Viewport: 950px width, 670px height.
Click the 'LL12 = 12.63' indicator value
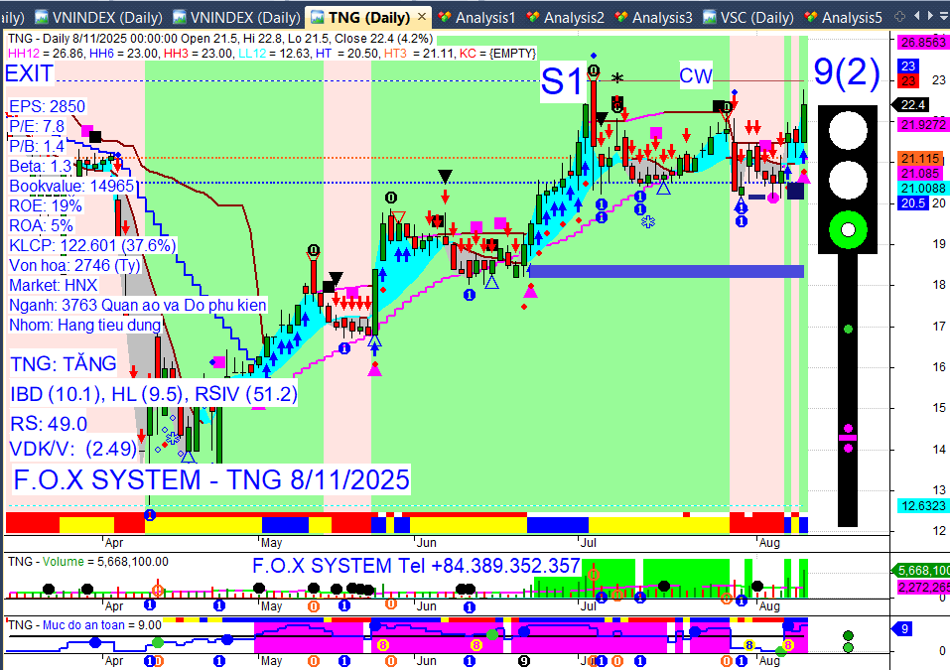pyautogui.click(x=274, y=54)
